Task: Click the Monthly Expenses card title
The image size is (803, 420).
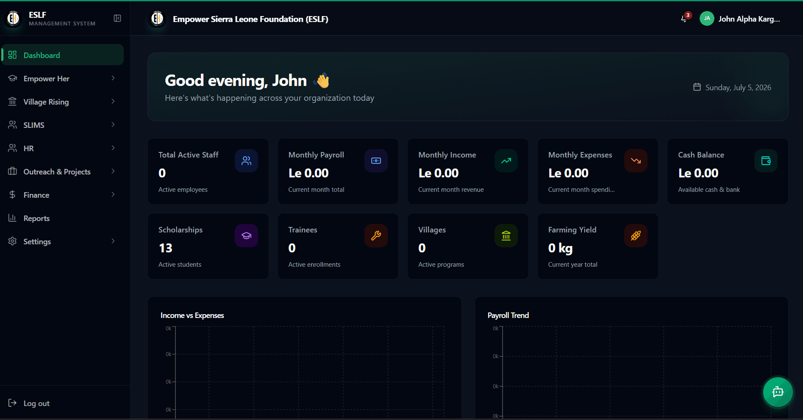Action: tap(580, 155)
